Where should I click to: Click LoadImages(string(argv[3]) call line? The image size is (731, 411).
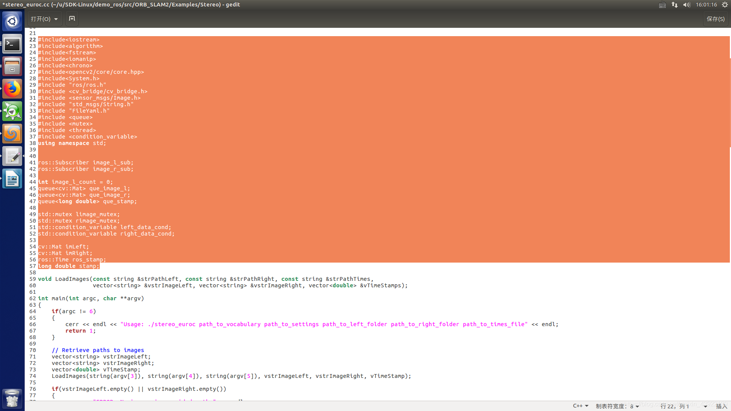[x=231, y=376]
